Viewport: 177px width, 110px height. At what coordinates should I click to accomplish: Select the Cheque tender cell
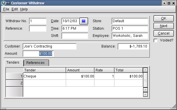(45, 76)
